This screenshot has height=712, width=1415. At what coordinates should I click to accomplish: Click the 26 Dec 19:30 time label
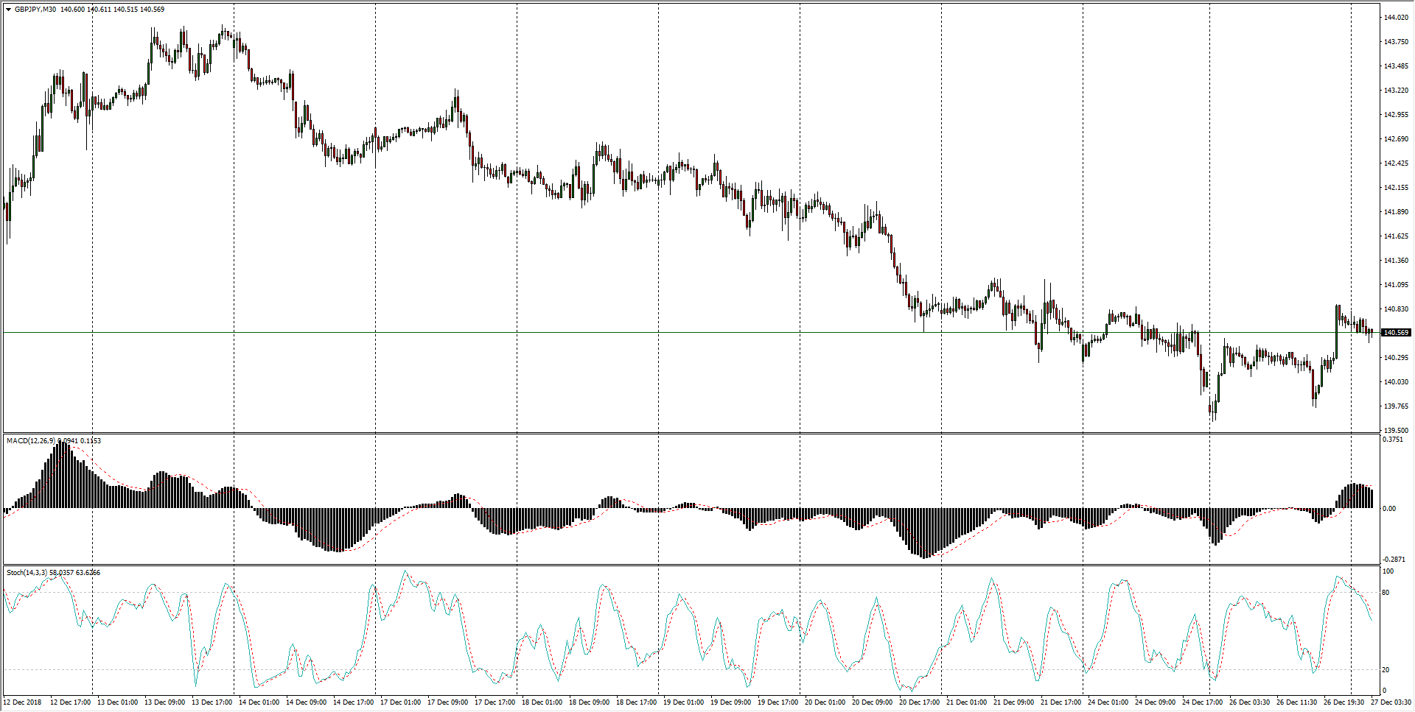1344,702
